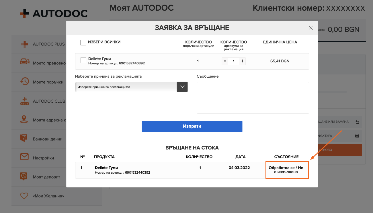
Task: Click the envelope icon for Настройки
Action: tap(25, 157)
